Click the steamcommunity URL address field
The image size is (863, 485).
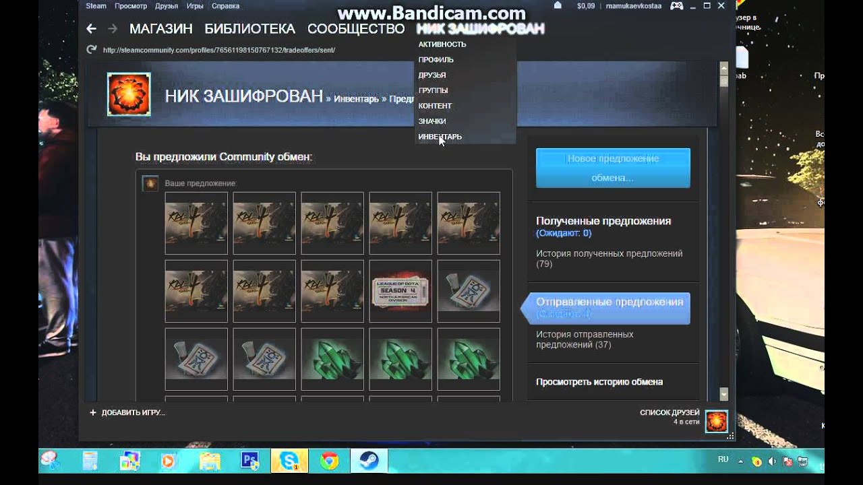(218, 50)
